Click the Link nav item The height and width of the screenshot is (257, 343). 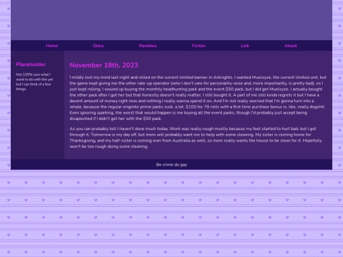(245, 46)
